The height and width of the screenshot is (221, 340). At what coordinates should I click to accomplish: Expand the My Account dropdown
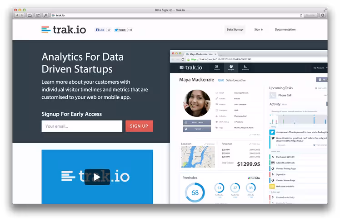click(x=320, y=68)
